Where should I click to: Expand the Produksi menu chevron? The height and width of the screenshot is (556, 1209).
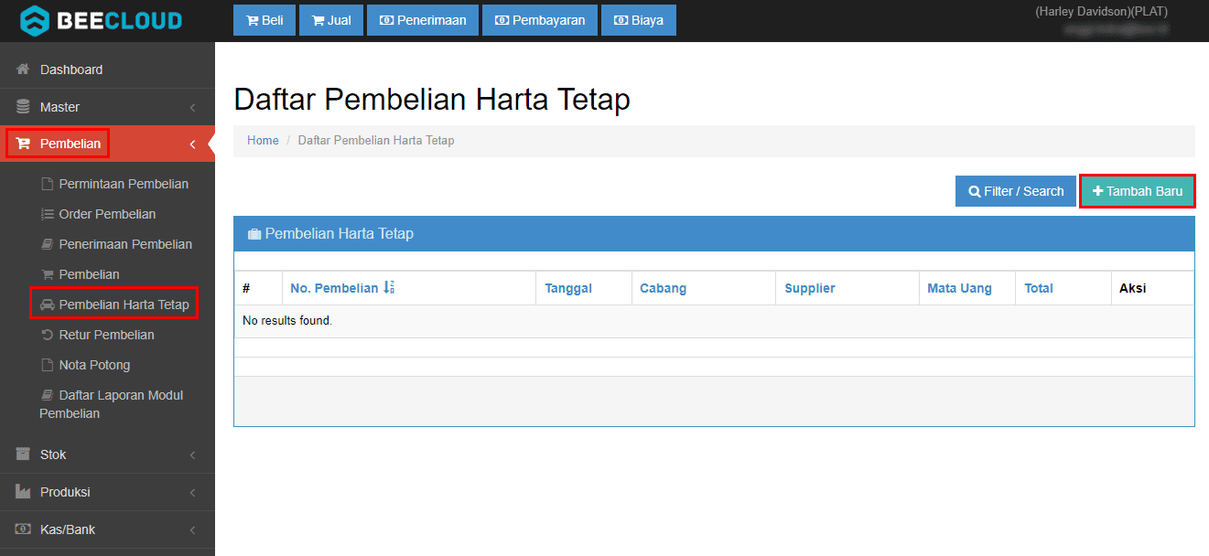pos(193,493)
